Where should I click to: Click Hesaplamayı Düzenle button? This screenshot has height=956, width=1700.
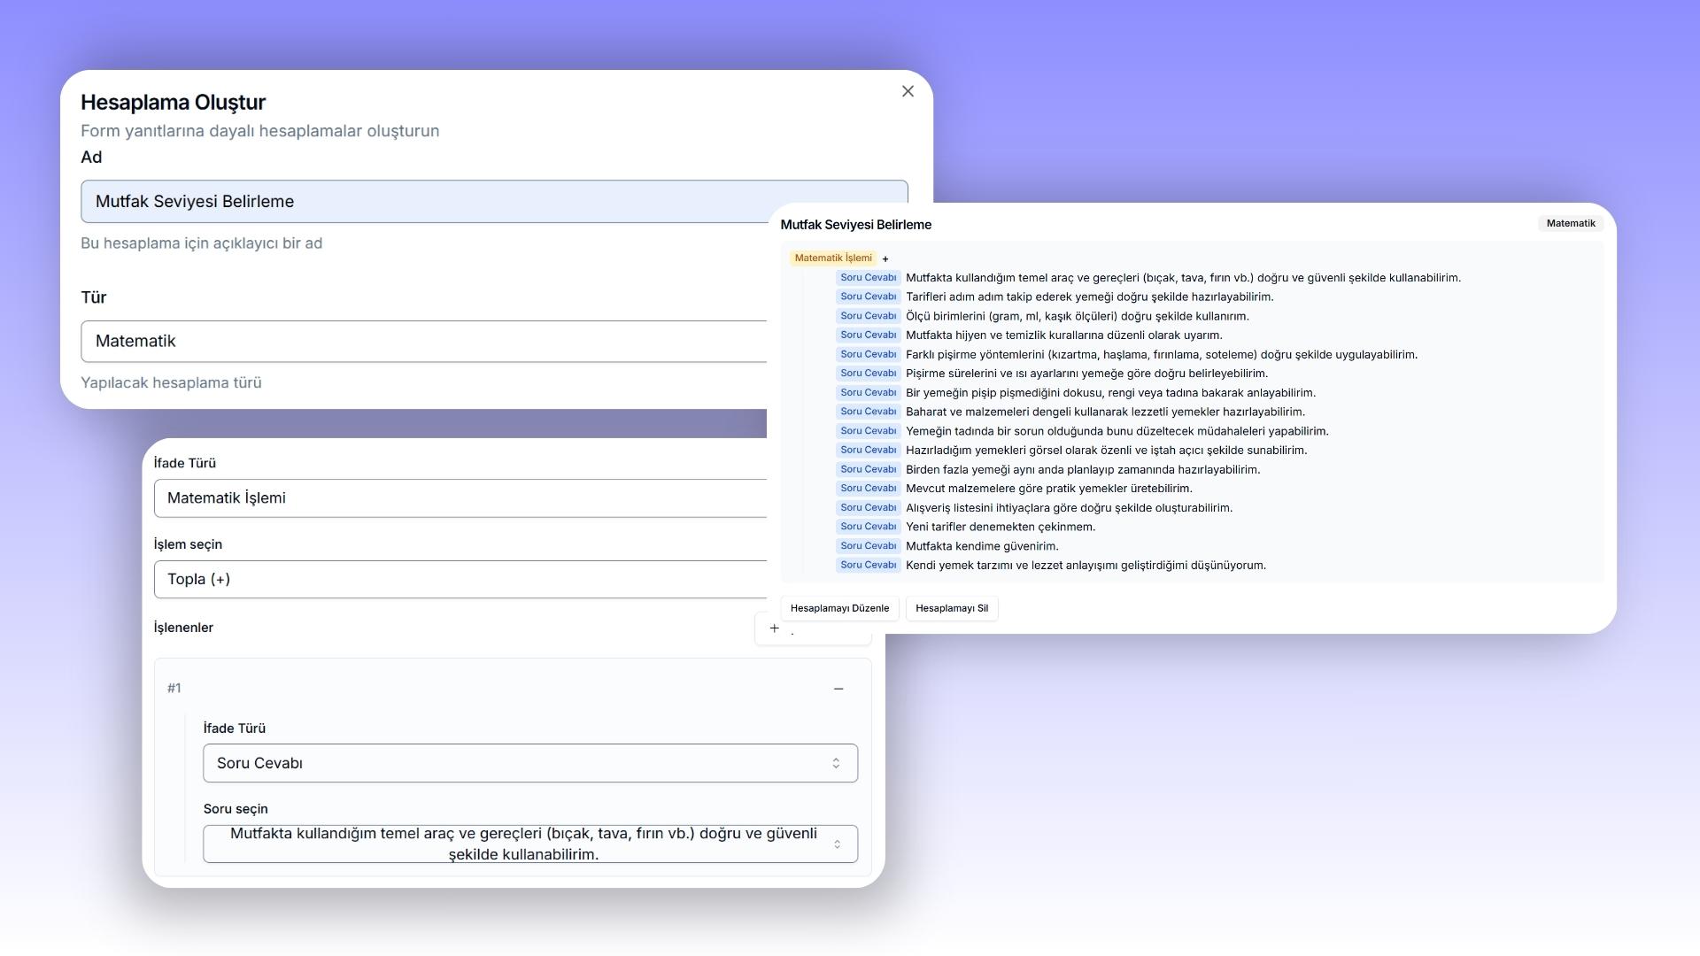pos(839,608)
